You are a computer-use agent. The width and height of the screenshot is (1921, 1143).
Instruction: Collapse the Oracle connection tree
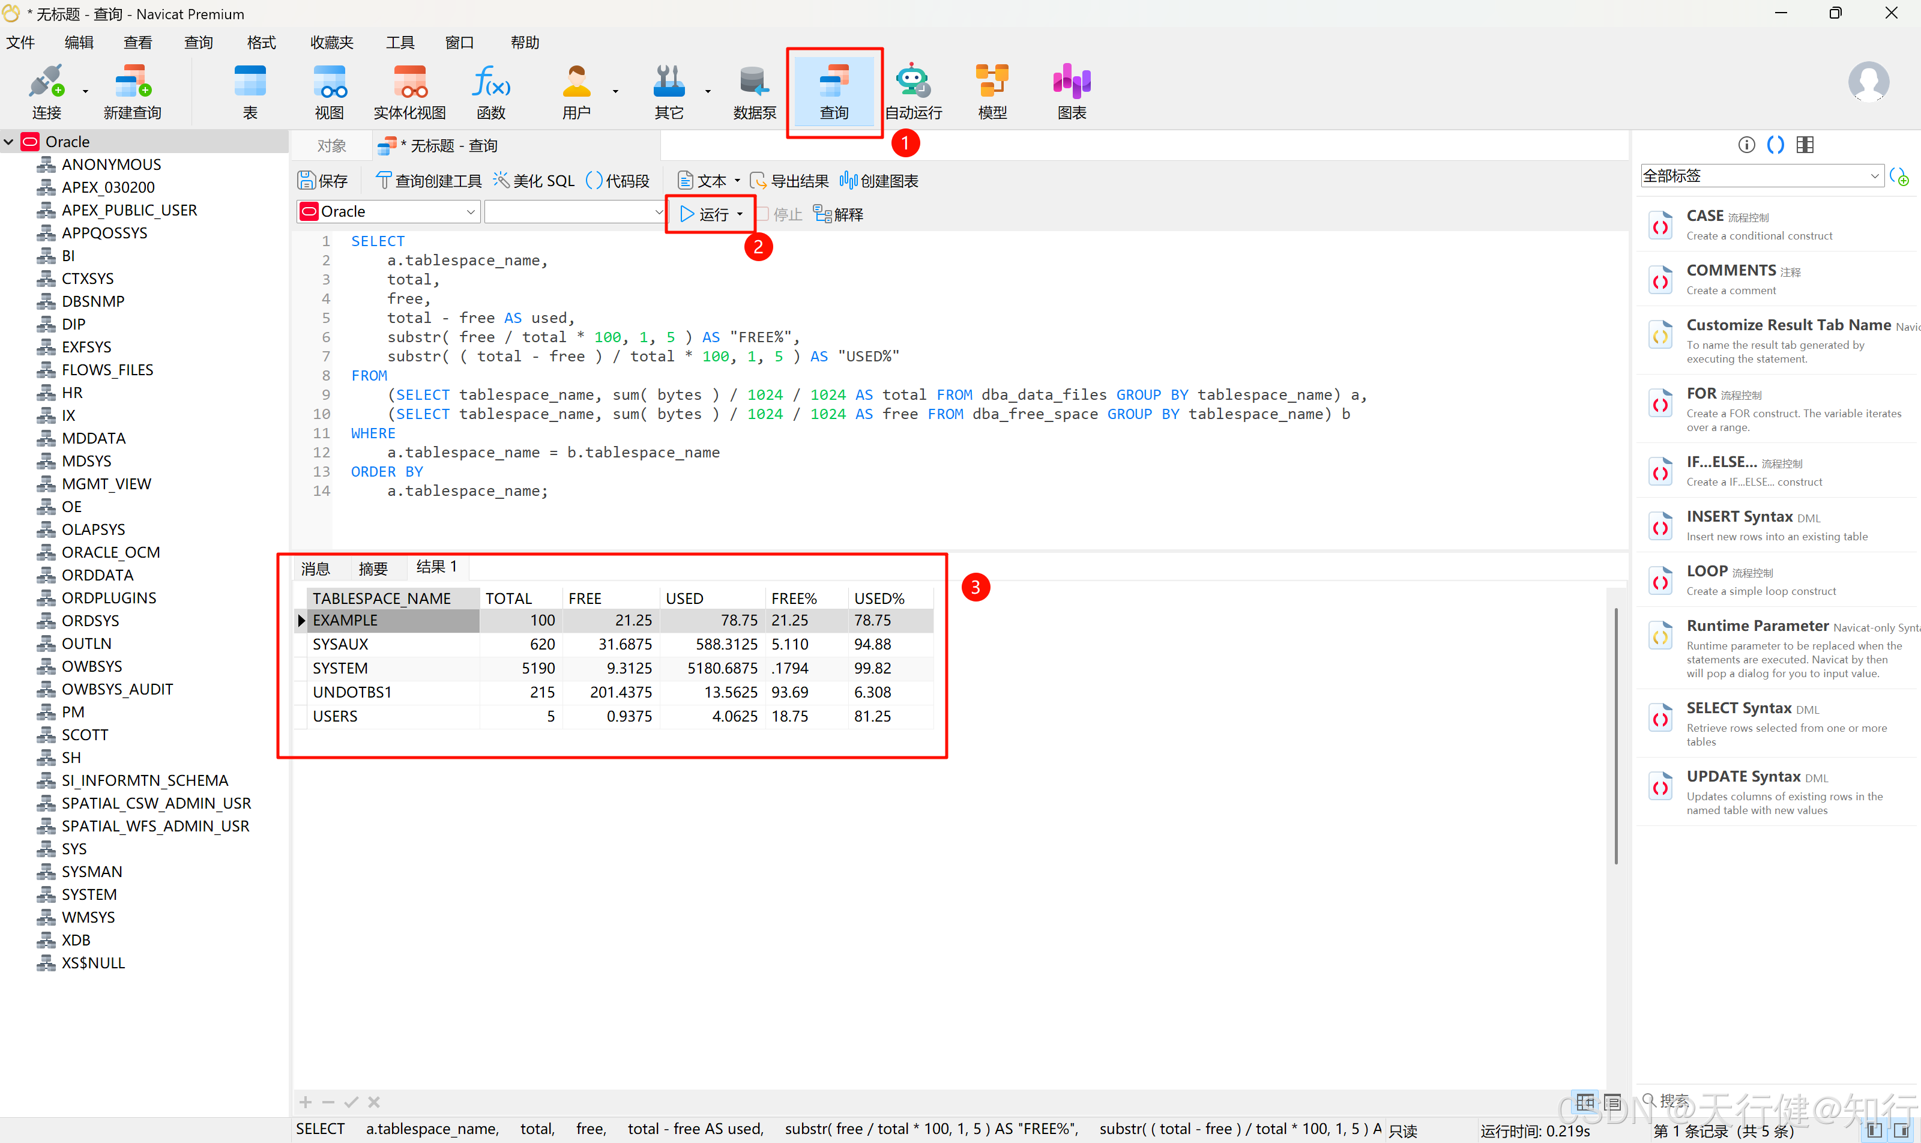9,142
